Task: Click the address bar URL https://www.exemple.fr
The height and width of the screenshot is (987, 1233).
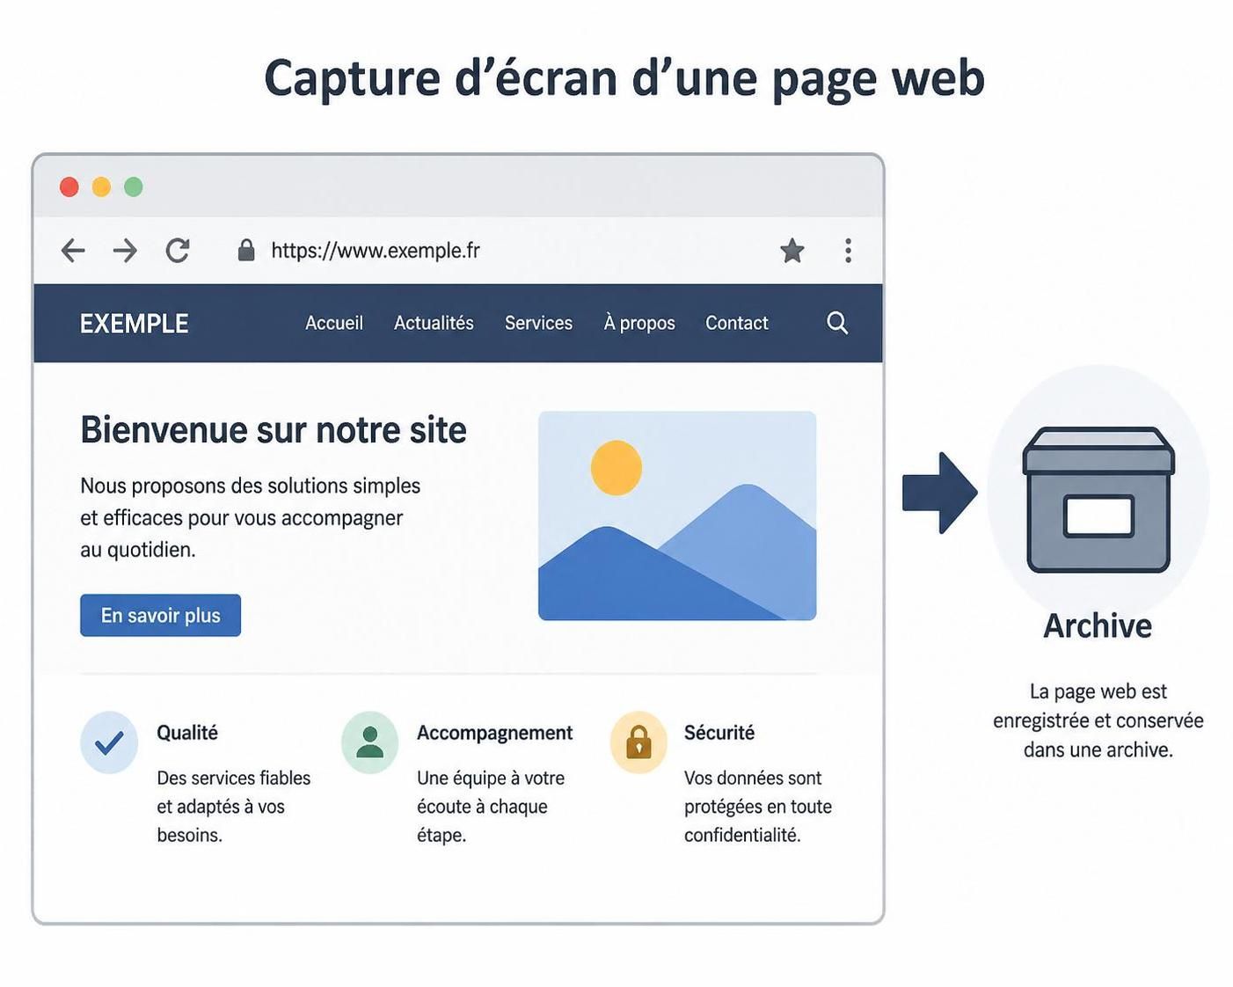Action: point(376,251)
